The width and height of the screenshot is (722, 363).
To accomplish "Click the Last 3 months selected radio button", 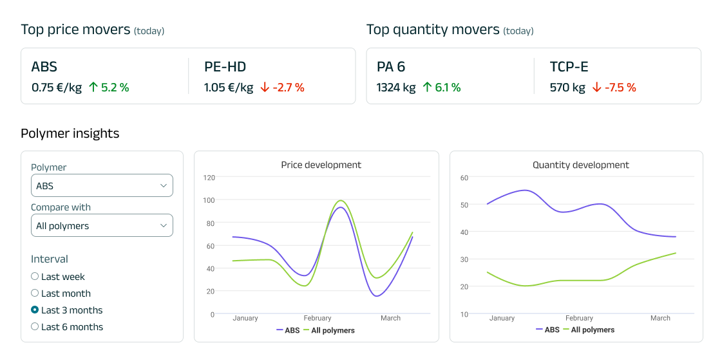I will [x=35, y=310].
